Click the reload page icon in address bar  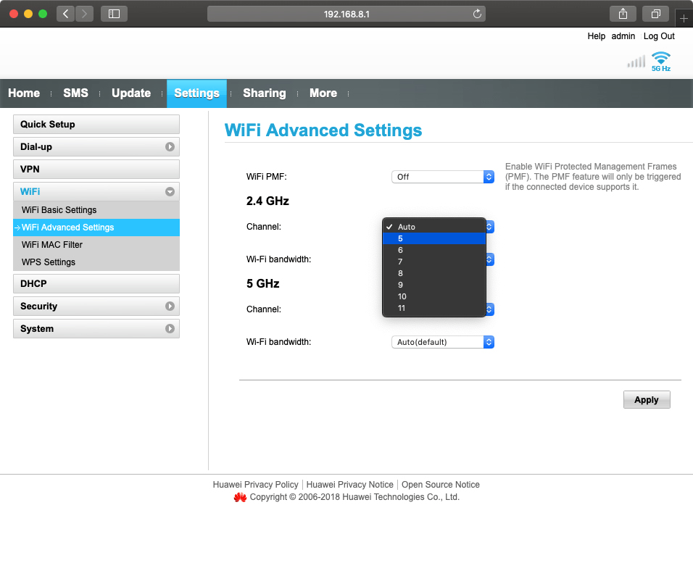point(477,14)
